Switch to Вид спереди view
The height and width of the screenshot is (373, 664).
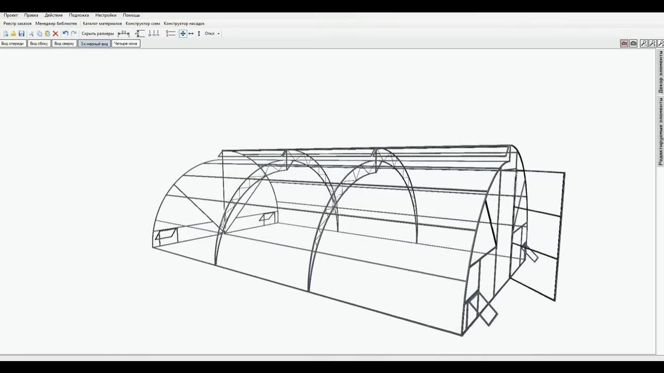pos(13,44)
